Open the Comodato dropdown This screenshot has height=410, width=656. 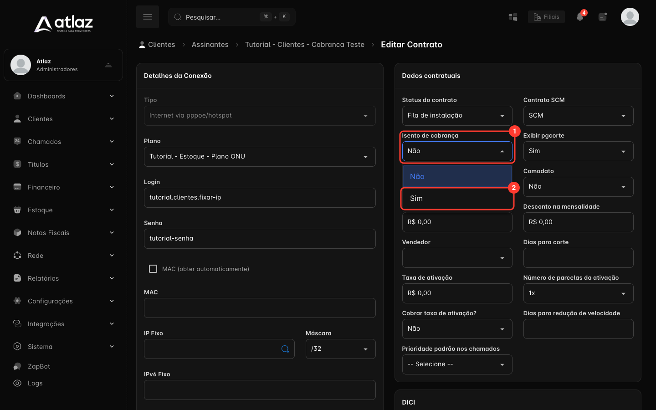tap(578, 187)
